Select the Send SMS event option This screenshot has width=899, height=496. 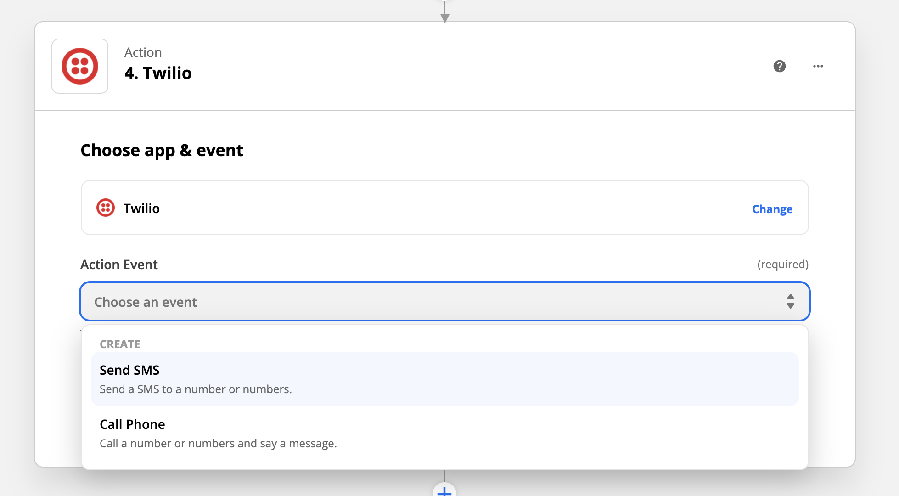click(x=129, y=370)
